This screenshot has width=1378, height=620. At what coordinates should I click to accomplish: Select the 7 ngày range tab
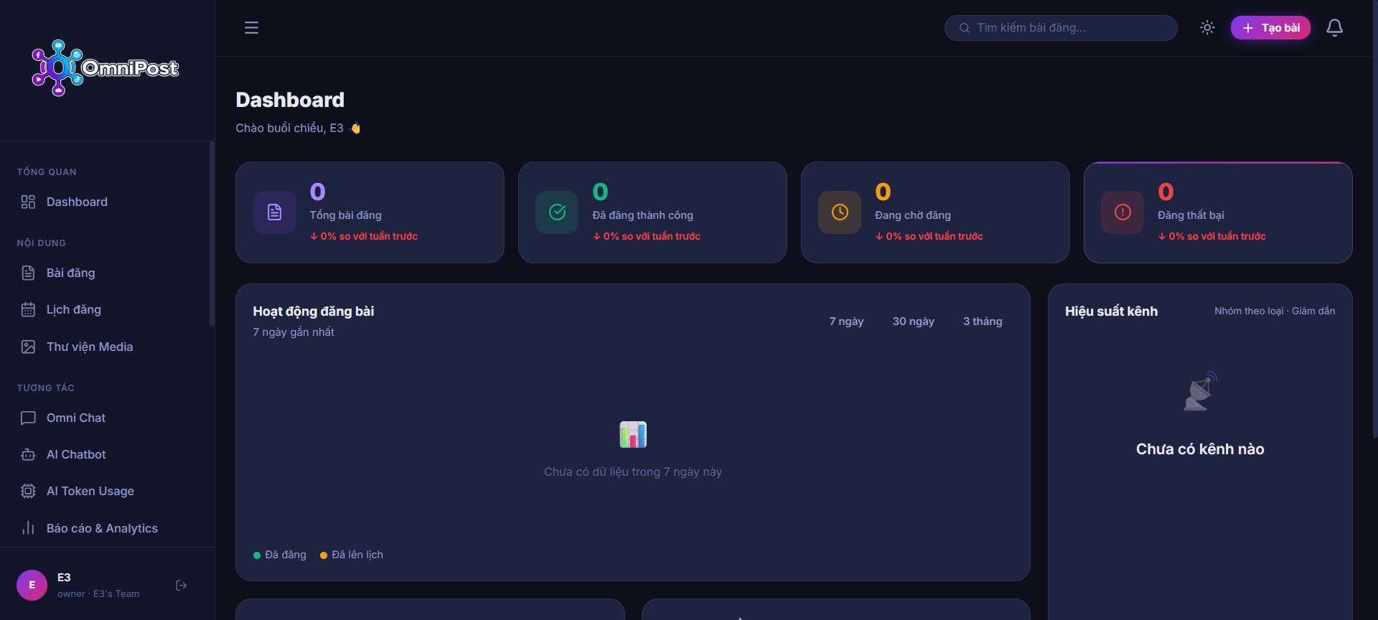pyautogui.click(x=846, y=321)
